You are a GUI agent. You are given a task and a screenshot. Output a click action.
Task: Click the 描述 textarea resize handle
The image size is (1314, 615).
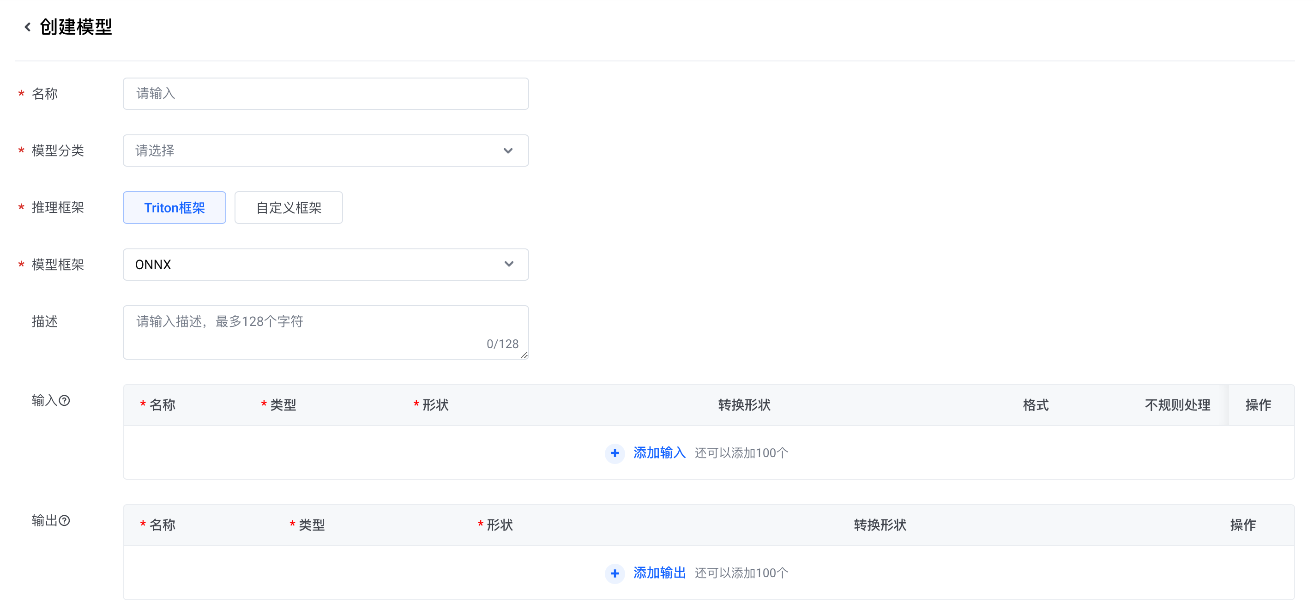tap(524, 355)
